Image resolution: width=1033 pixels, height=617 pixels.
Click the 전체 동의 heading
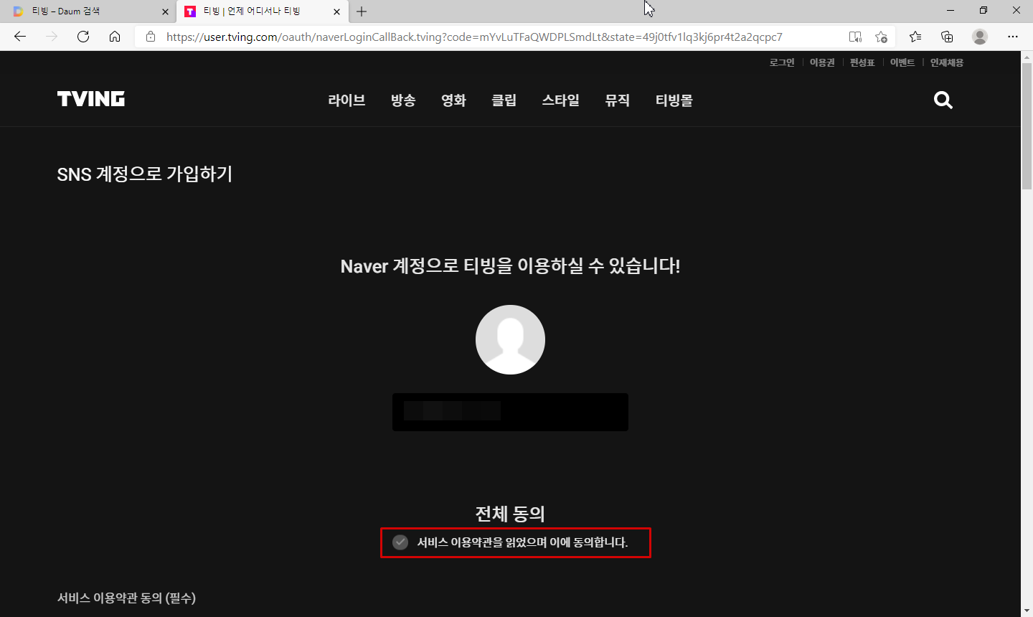click(510, 514)
